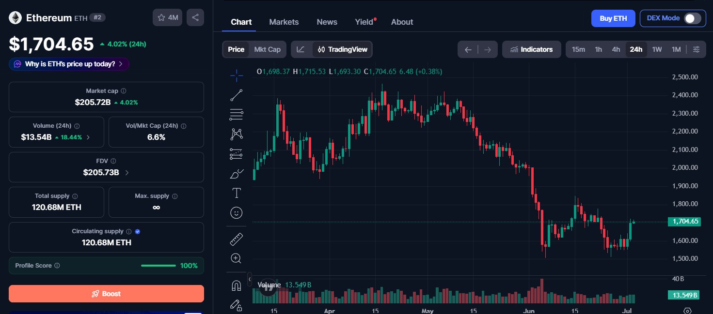Click Vol/Mkt Cap info icon
Image resolution: width=713 pixels, height=314 pixels.
coord(183,126)
